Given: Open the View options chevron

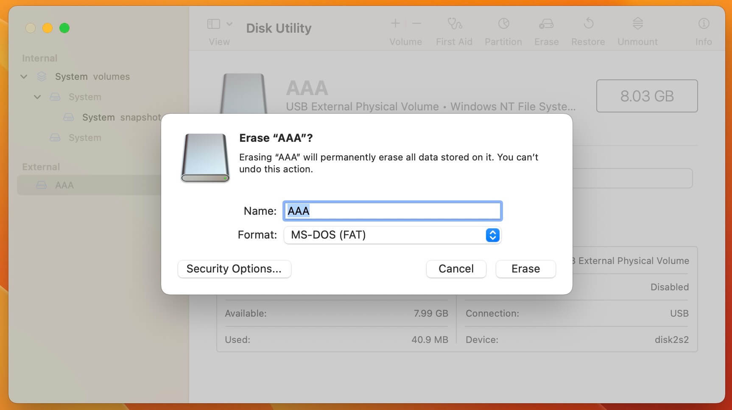Looking at the screenshot, I should pyautogui.click(x=229, y=24).
